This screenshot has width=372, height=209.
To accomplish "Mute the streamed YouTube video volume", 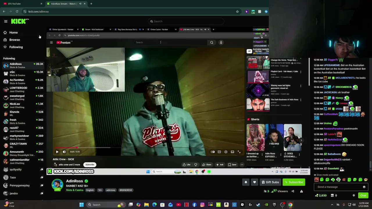I will [64, 152].
